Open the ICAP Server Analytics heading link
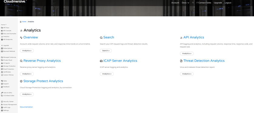The height and width of the screenshot is (113, 254). click(x=120, y=61)
